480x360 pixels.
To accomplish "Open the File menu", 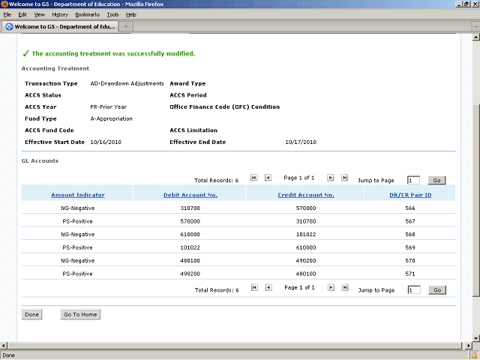I will pos(7,14).
